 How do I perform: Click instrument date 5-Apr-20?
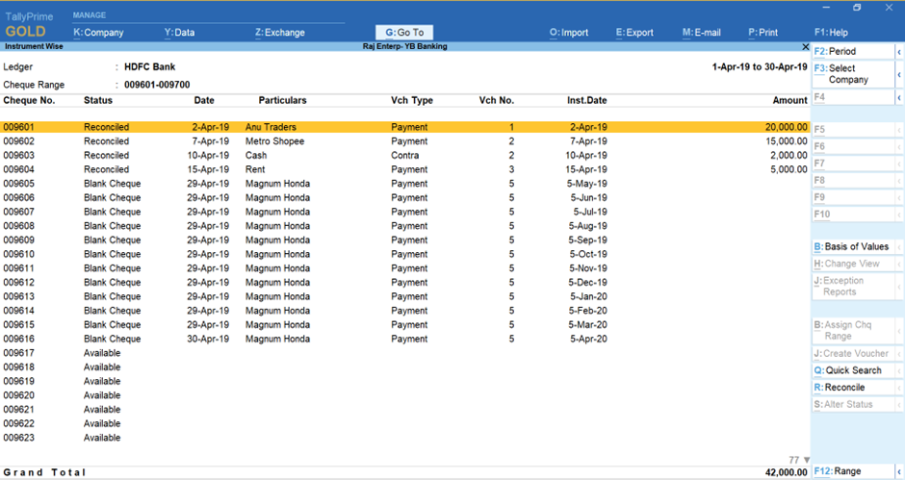click(x=588, y=339)
